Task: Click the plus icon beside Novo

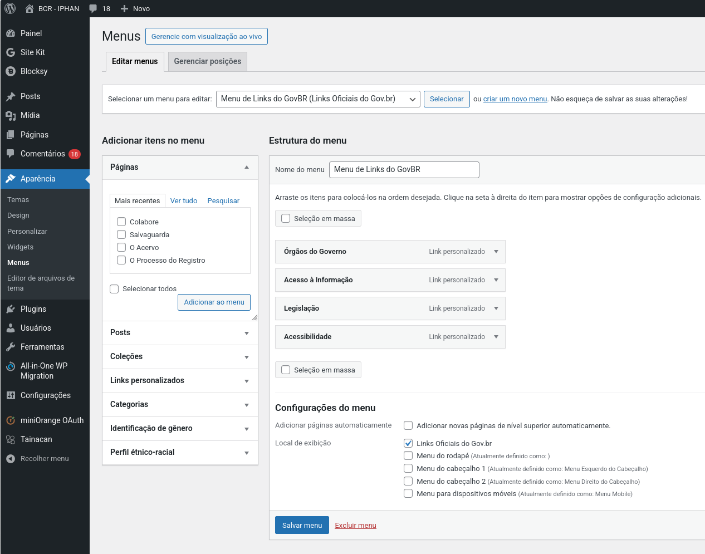Action: tap(125, 8)
